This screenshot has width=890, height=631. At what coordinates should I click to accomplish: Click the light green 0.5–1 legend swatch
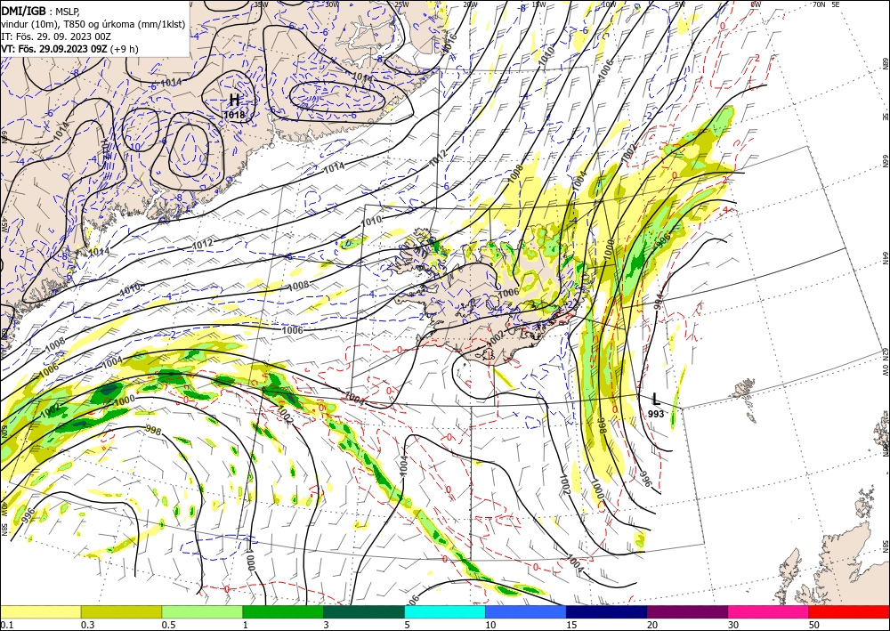202,611
